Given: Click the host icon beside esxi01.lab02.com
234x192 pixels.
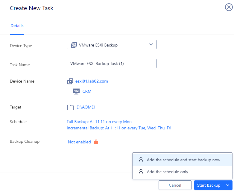Looking at the screenshot, I should (x=70, y=81).
